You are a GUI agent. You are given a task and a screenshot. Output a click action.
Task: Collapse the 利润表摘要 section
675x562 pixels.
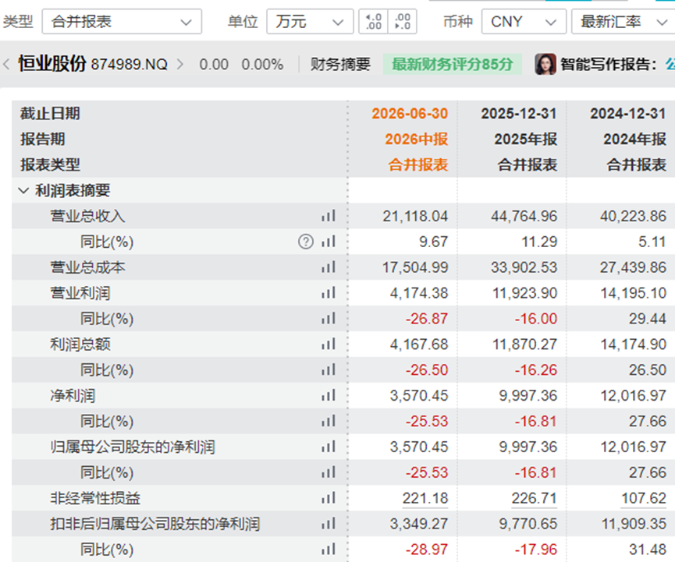(23, 190)
